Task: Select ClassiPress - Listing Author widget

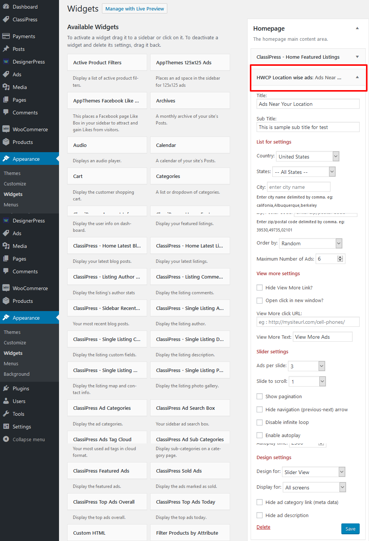Action: (x=107, y=277)
